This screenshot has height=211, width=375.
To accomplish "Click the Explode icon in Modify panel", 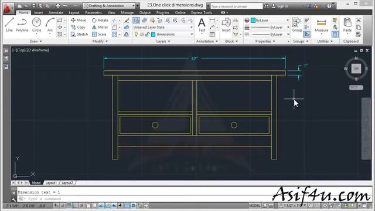I will [127, 28].
